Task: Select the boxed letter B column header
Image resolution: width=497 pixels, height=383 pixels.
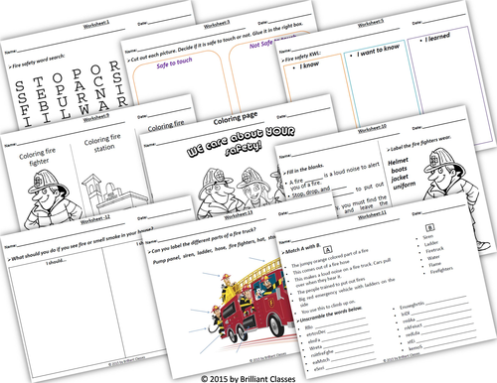Action: pos(429,227)
